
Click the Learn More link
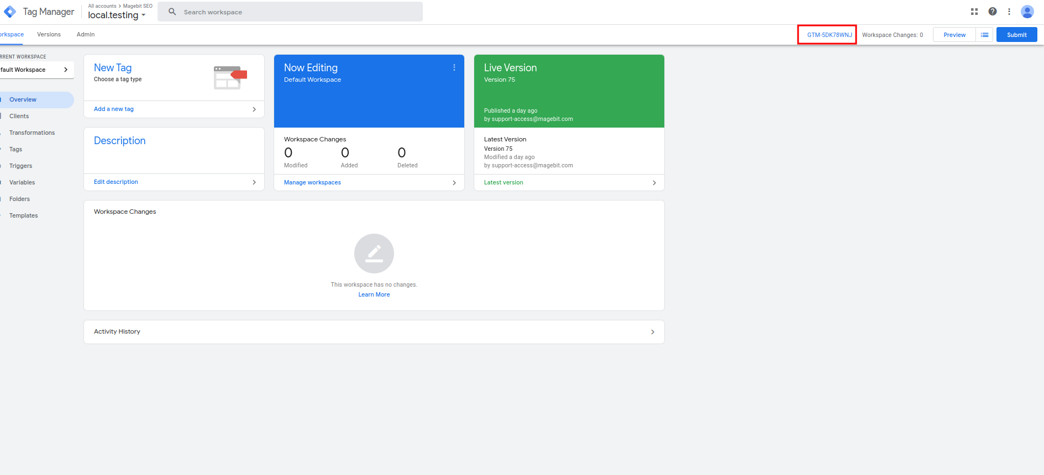point(374,294)
